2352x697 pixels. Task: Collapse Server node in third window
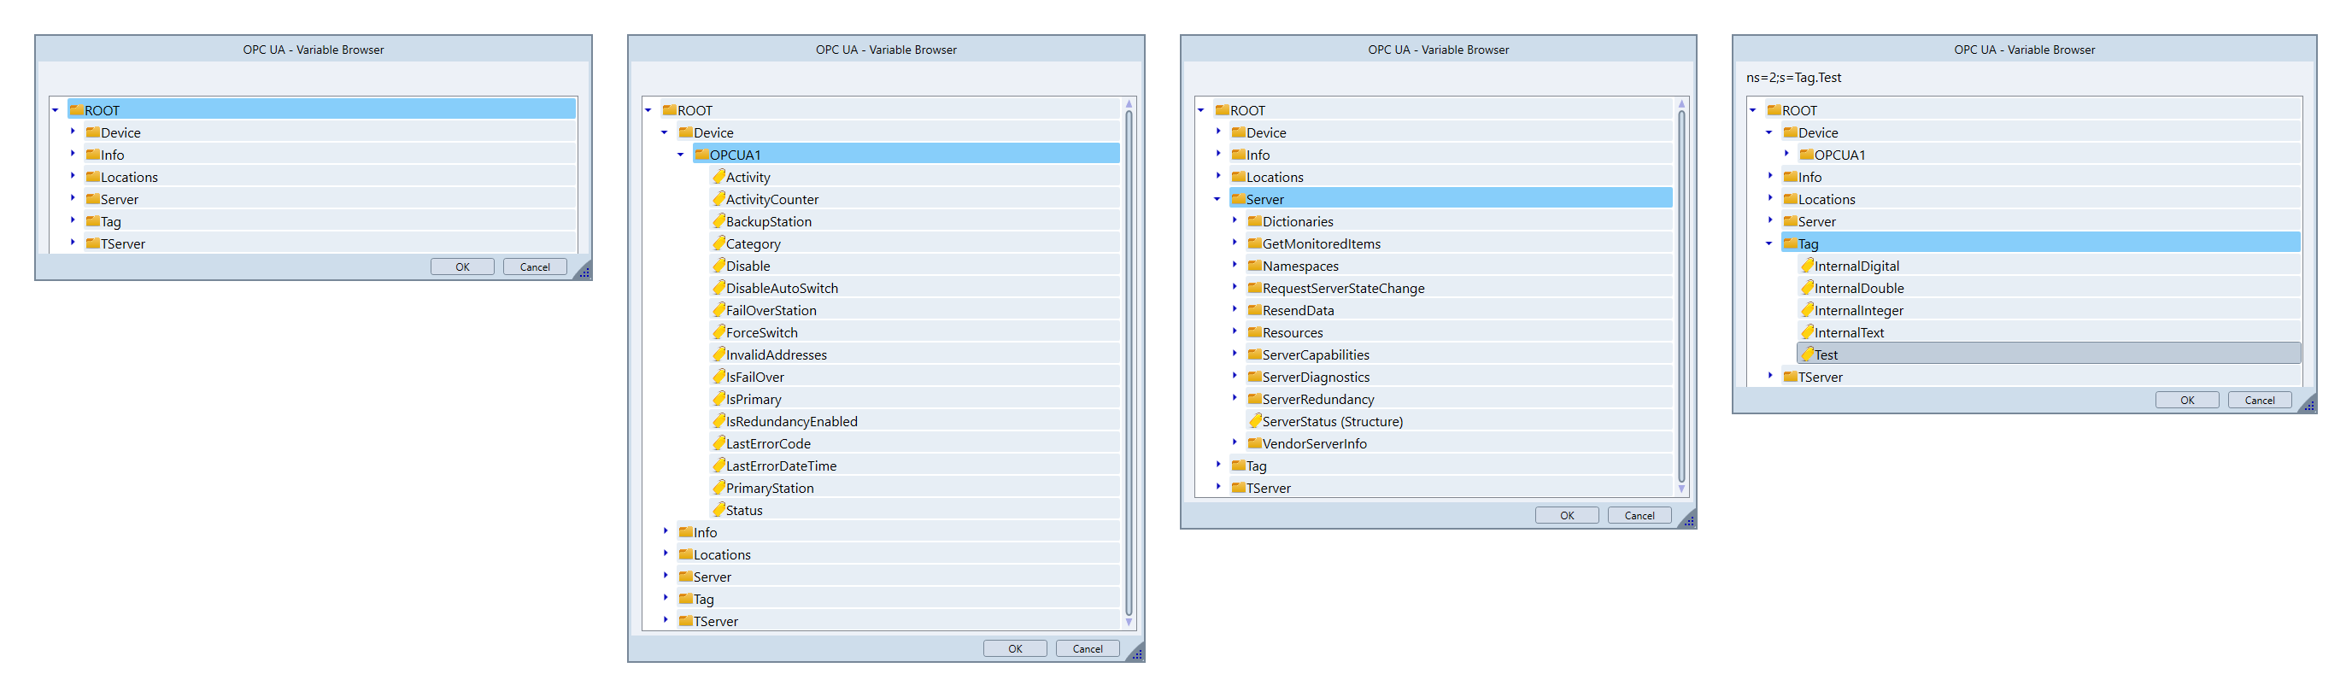click(x=1217, y=199)
